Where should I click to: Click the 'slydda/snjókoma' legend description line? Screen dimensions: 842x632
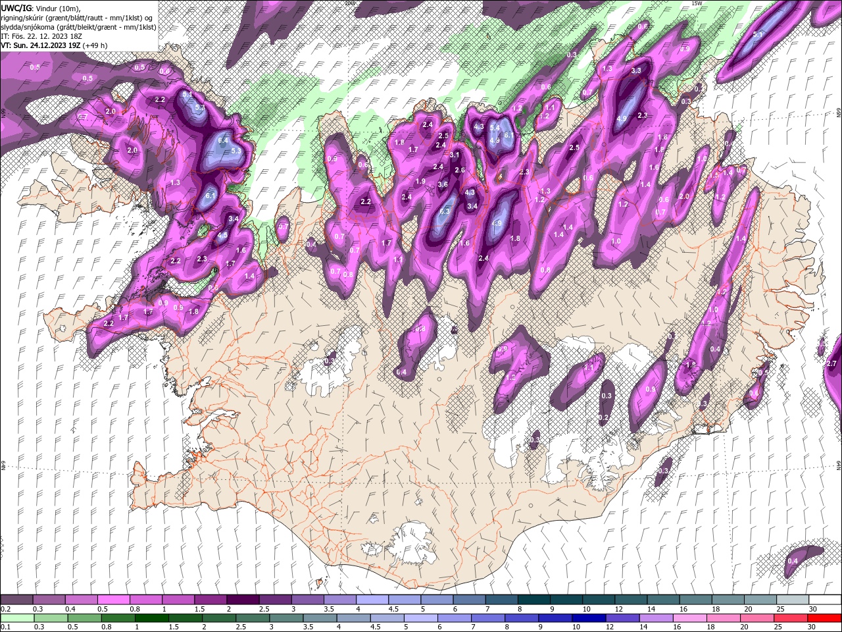pos(78,26)
